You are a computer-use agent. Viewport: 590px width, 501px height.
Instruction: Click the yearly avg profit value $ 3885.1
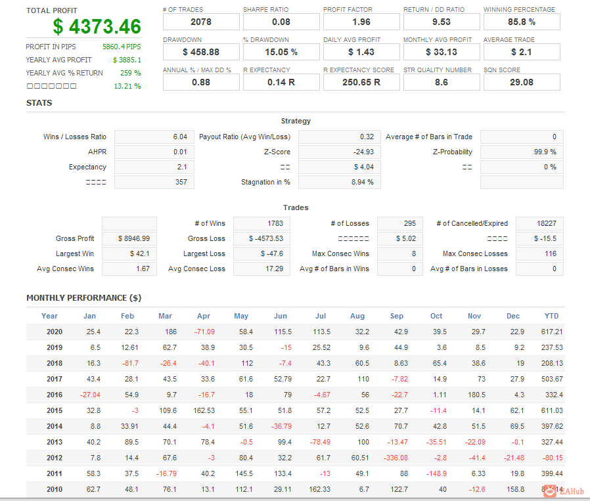[127, 60]
